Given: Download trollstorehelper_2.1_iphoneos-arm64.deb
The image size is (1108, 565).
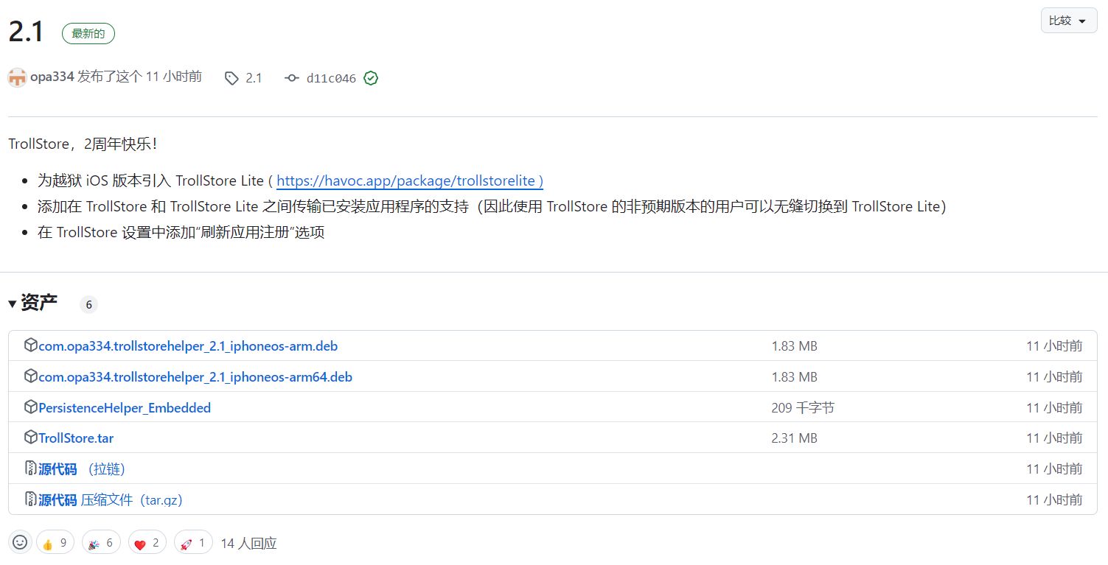Looking at the screenshot, I should point(195,377).
